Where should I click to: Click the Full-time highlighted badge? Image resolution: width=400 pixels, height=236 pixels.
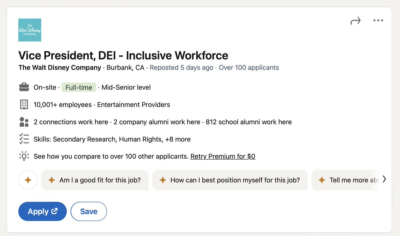tap(79, 87)
